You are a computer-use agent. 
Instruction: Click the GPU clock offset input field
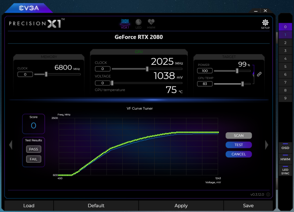(x=103, y=69)
